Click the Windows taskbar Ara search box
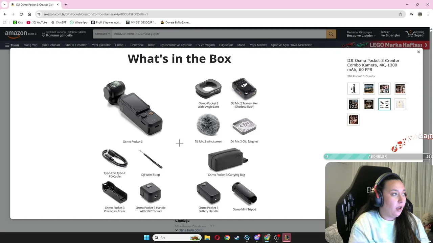 (177, 238)
